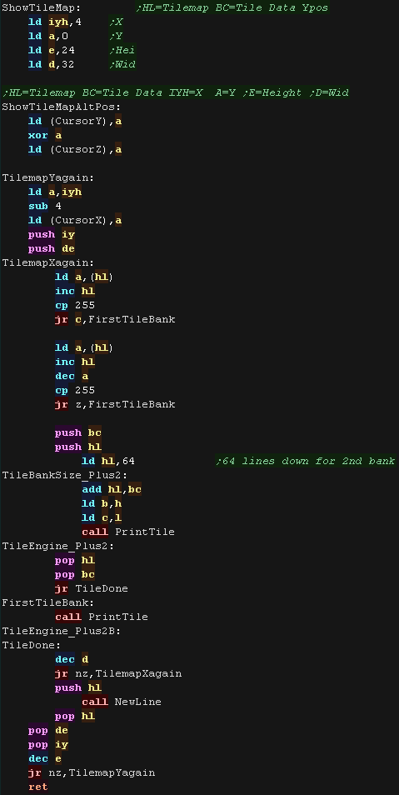Screen dimensions: 399x795
Task: Click the xor a instruction
Action: click(45, 135)
